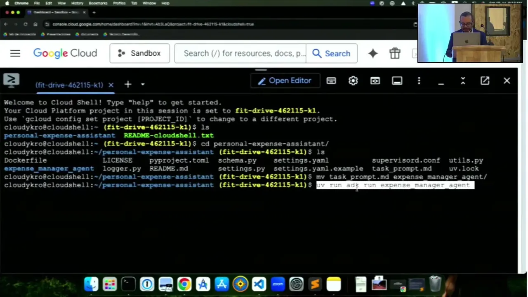Open the free trial gift icon
This screenshot has width=528, height=297.
[x=395, y=53]
